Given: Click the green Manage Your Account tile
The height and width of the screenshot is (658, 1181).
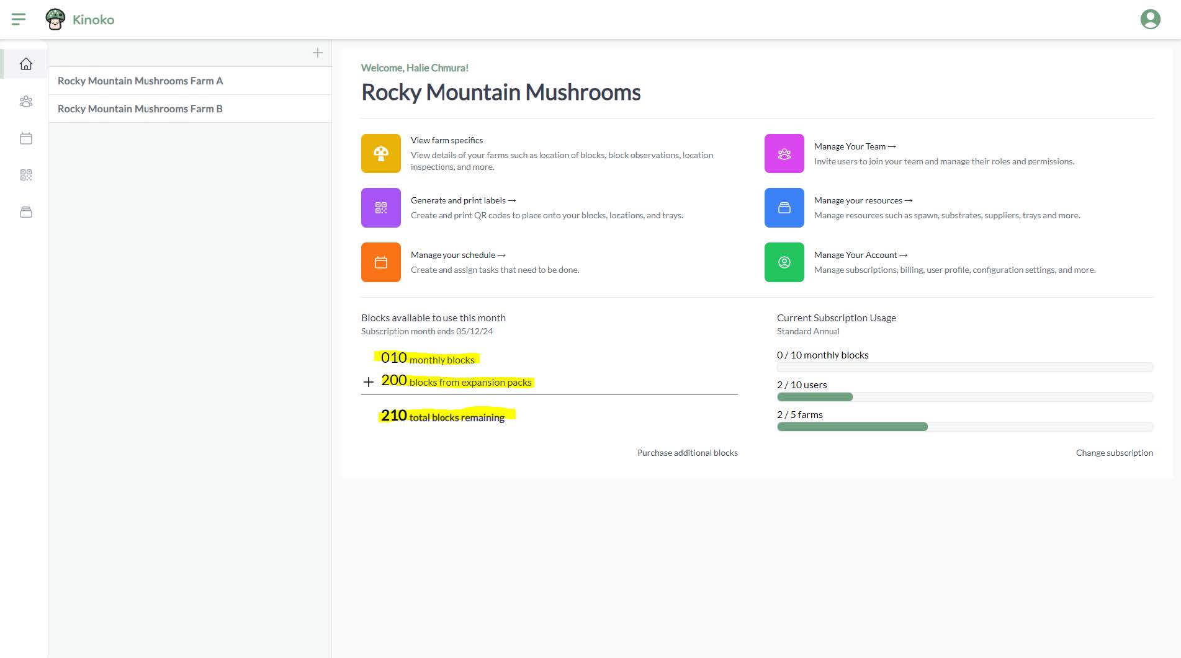Looking at the screenshot, I should tap(784, 262).
